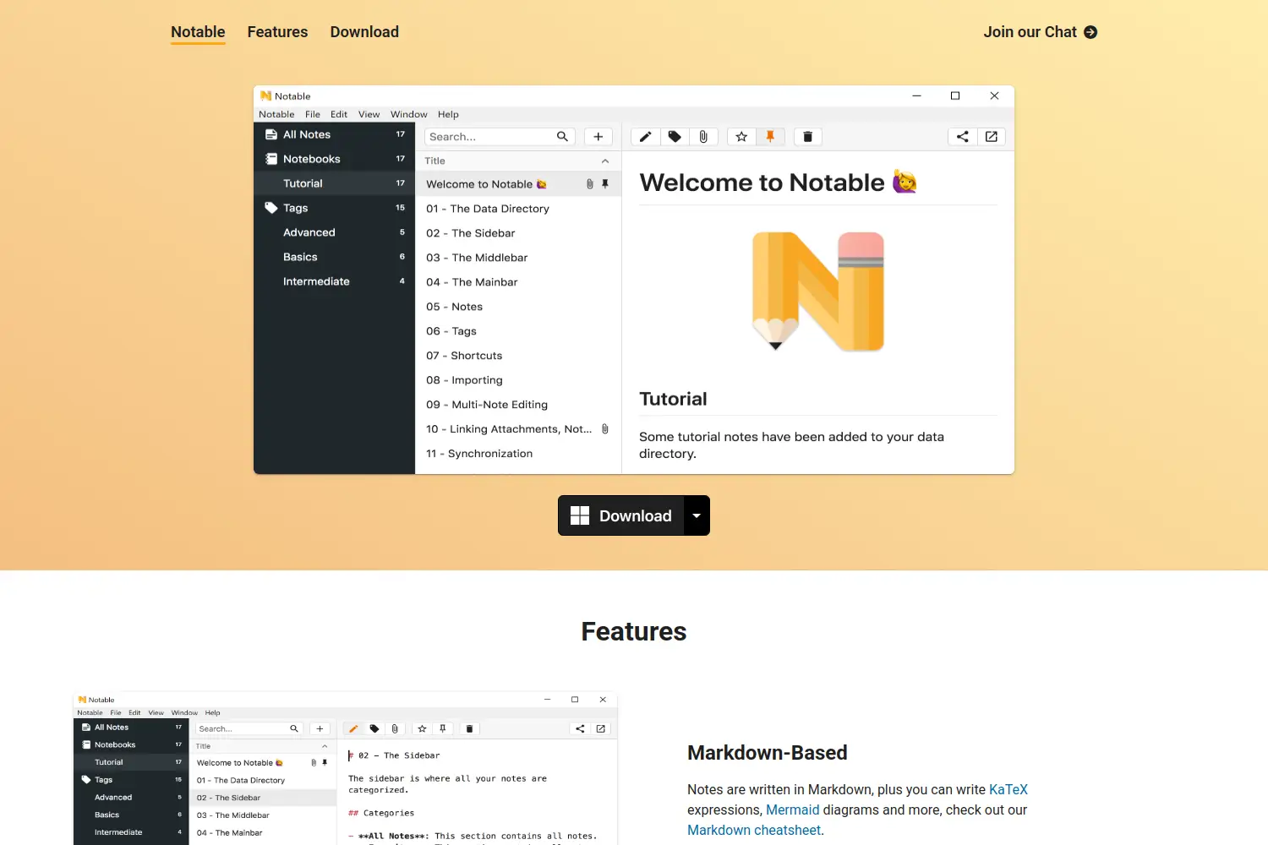Open the Notable menu in hero screenshot menu bar
This screenshot has width=1268, height=845.
click(276, 114)
